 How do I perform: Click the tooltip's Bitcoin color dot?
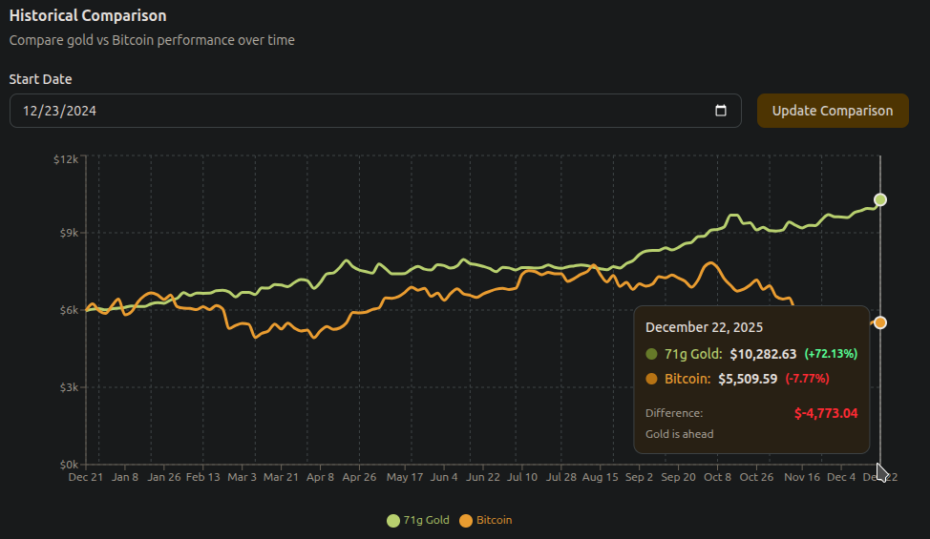(652, 379)
